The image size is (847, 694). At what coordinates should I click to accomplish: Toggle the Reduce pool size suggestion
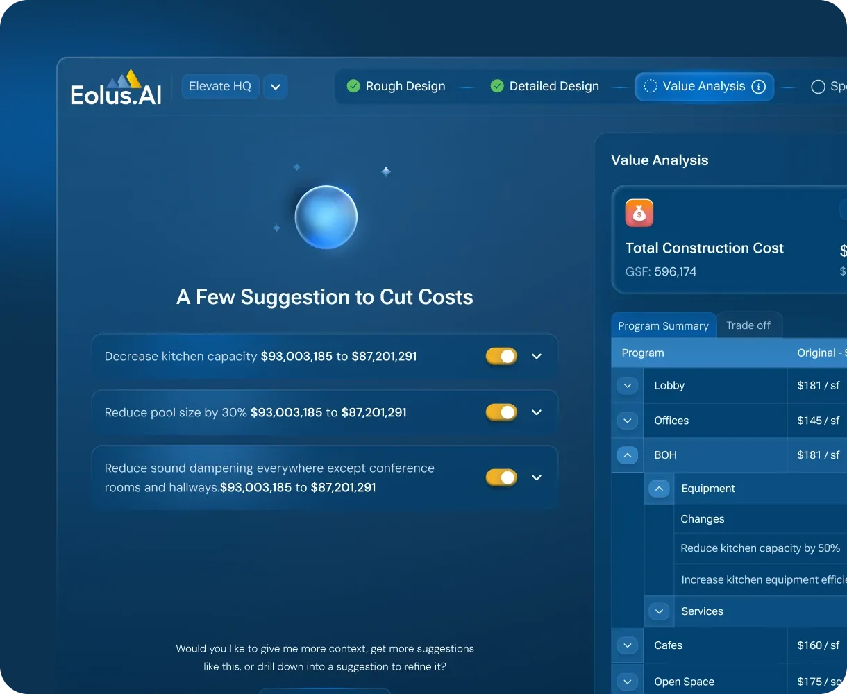pyautogui.click(x=501, y=412)
